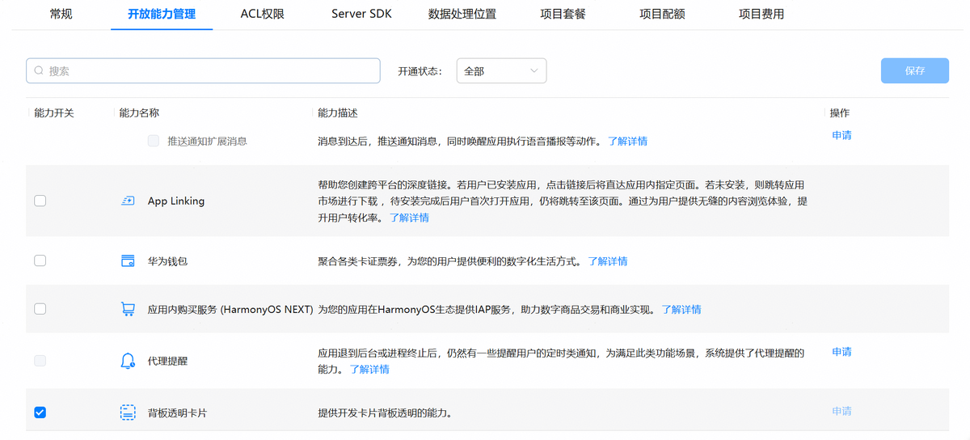
Task: Open the 开通状态 dropdown showing 全部
Action: 501,71
